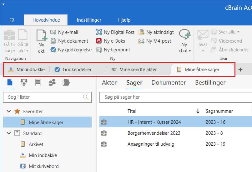252x172 pixels.
Task: Click the case icon of HR - Internt - Kurser 2024
Action: 104,122
